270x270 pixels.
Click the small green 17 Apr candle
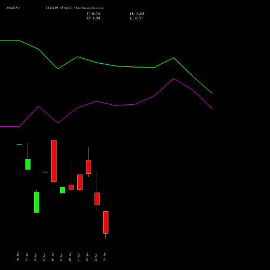click(x=63, y=190)
